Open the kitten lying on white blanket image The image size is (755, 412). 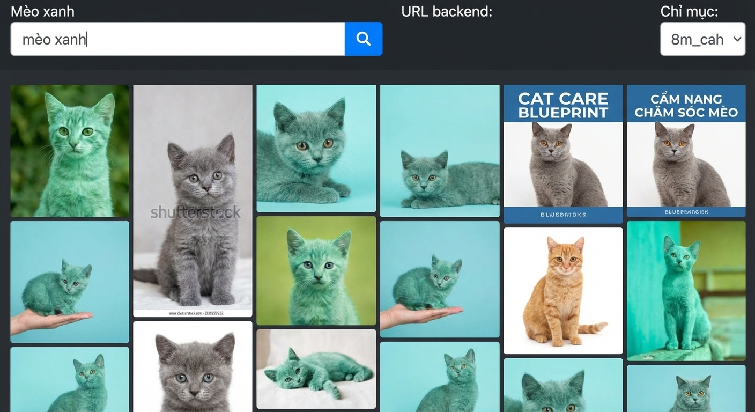point(316,369)
